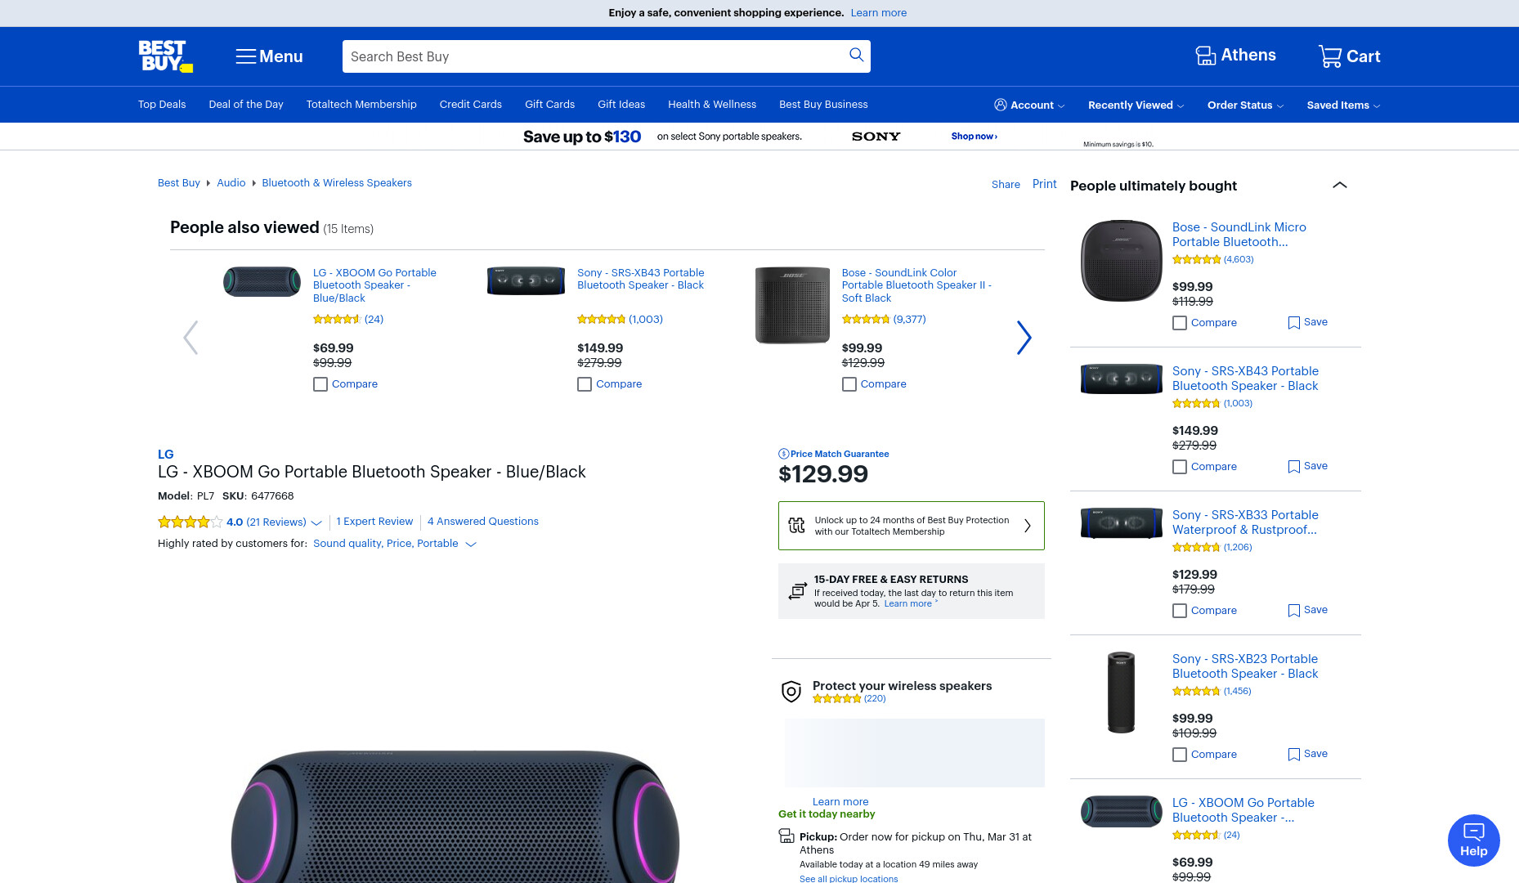Open the 4 Answered Questions link
Viewport: 1519px width, 883px height.
pyautogui.click(x=483, y=522)
